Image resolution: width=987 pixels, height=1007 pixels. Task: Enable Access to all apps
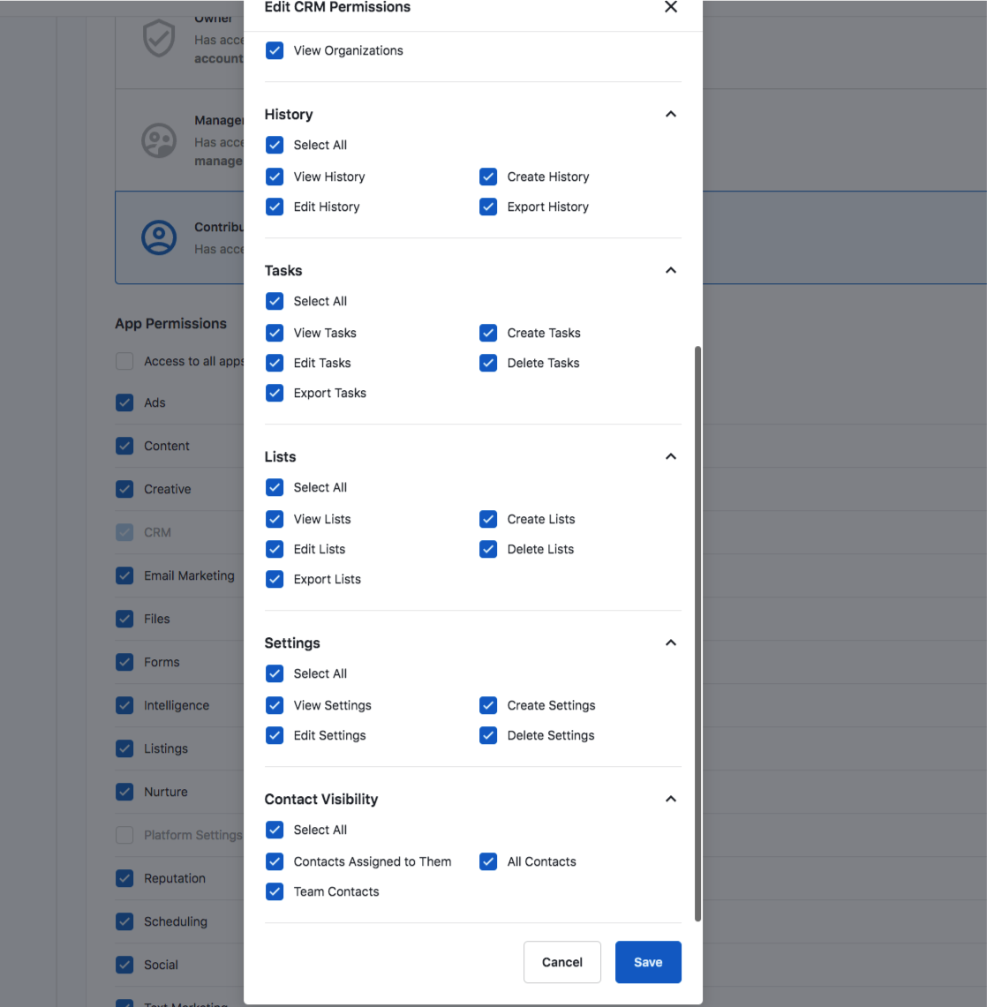[x=124, y=361]
